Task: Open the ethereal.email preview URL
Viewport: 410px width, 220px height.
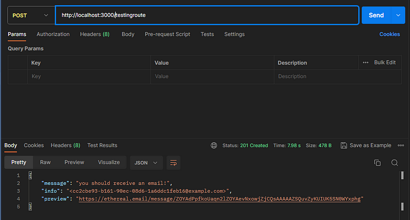Action: 219,199
